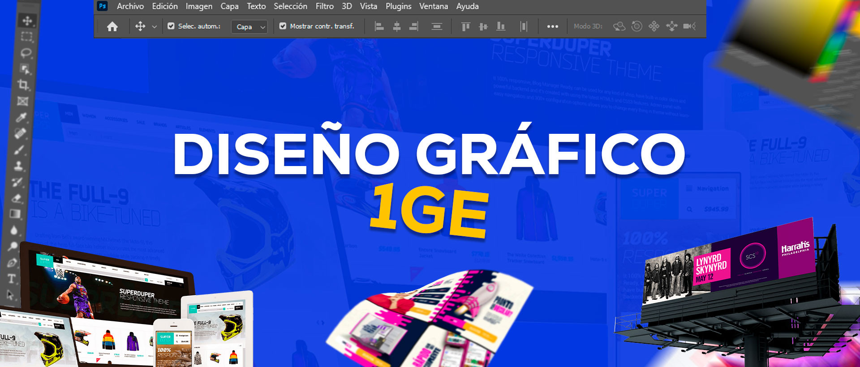Click the Home button in options bar
The width and height of the screenshot is (860, 367).
tap(112, 26)
